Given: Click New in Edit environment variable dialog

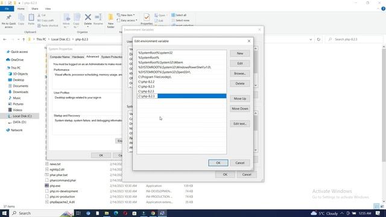Looking at the screenshot, I should (240, 54).
